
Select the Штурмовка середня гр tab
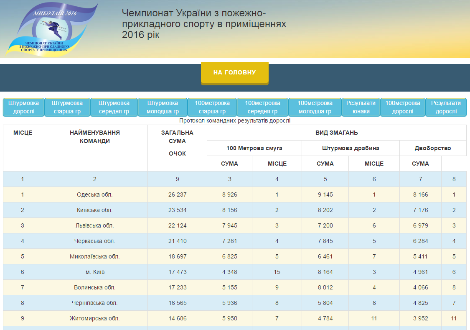pos(114,107)
